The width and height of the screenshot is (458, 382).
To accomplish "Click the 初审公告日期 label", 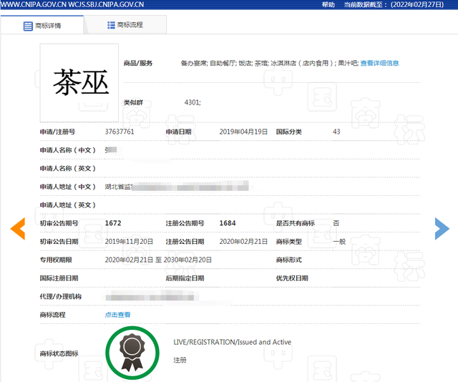I will [59, 242].
